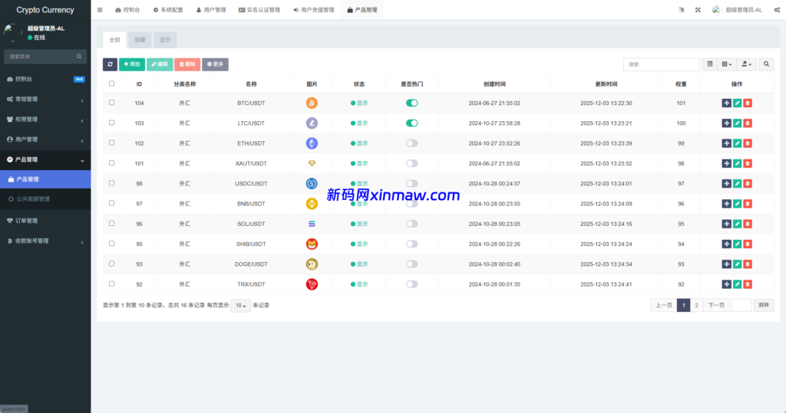Edit the SOL/USDT row with pencil icon
Image resolution: width=786 pixels, height=413 pixels.
(x=737, y=224)
